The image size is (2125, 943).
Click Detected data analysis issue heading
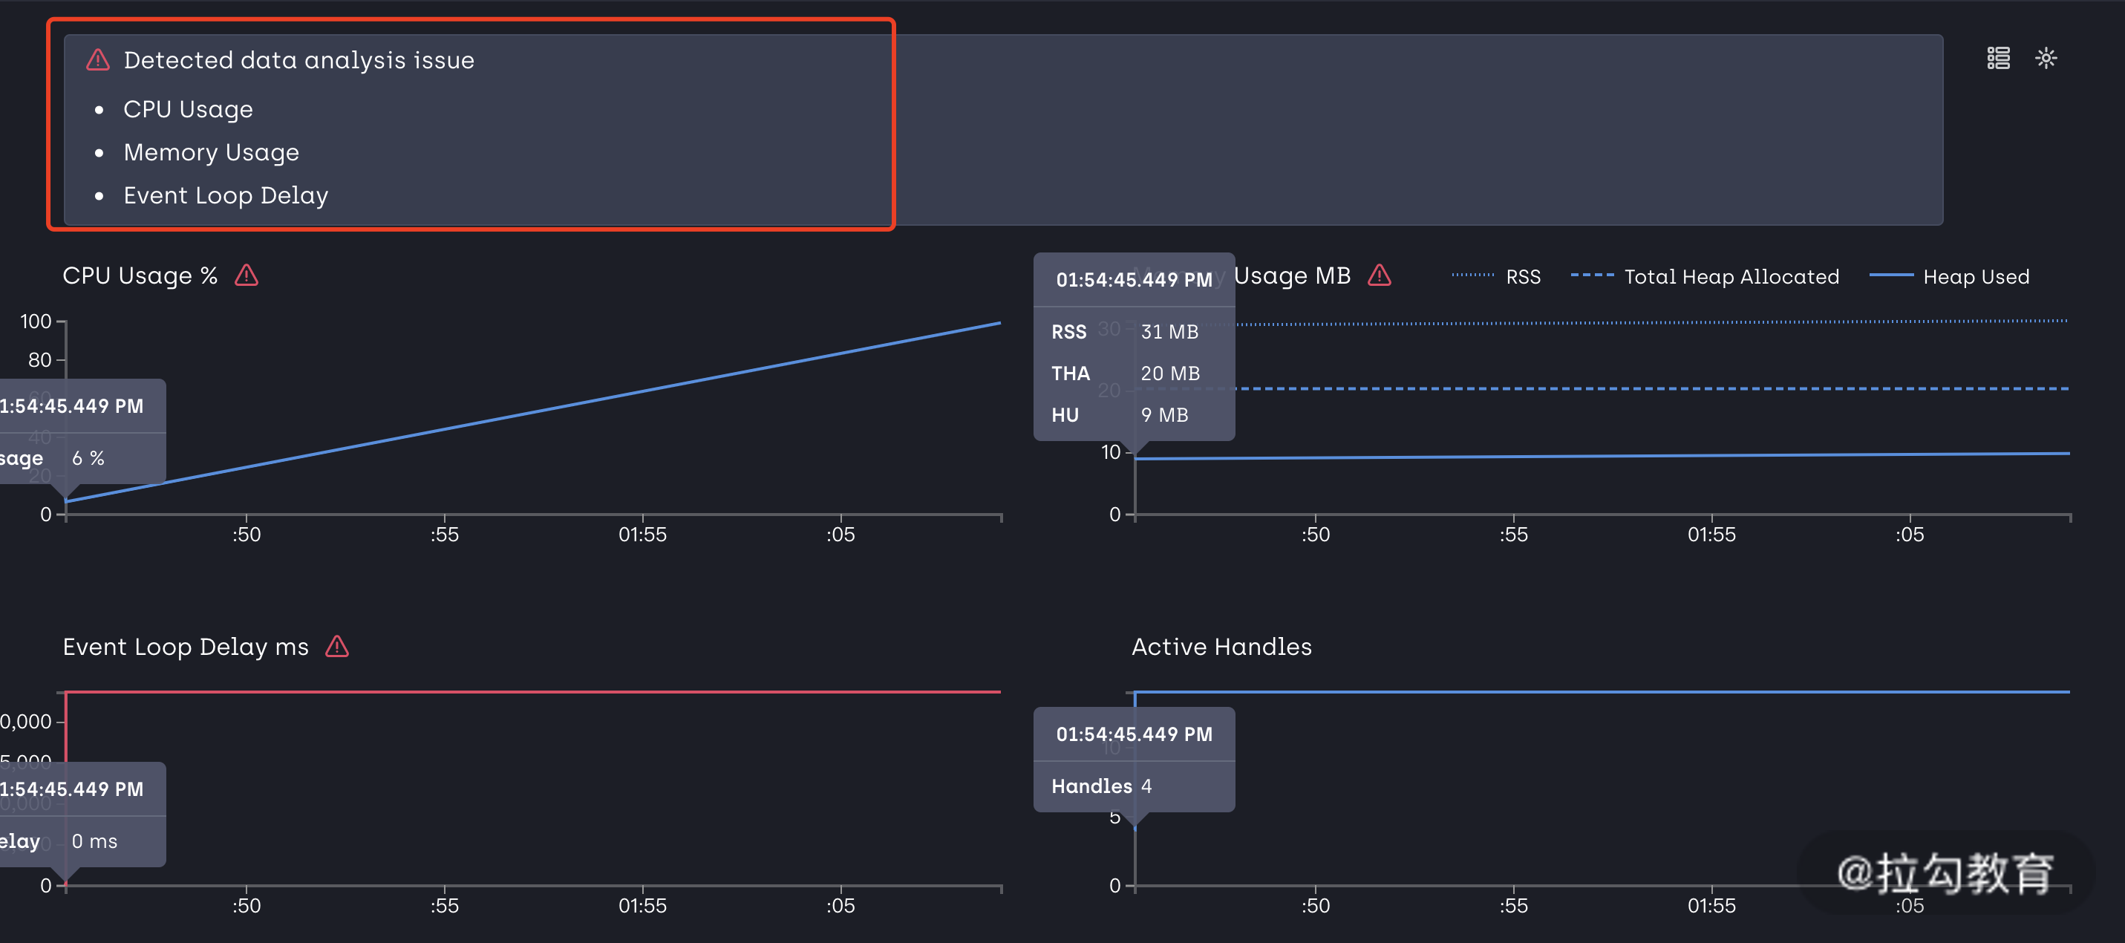[x=298, y=60]
